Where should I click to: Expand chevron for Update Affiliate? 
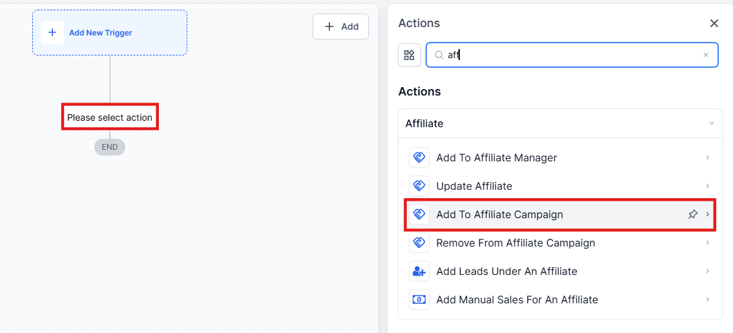(x=708, y=186)
